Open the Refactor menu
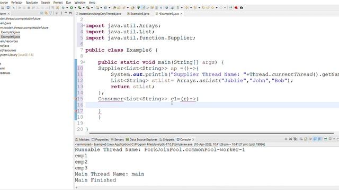The image size is (339, 190). pos(16,2)
